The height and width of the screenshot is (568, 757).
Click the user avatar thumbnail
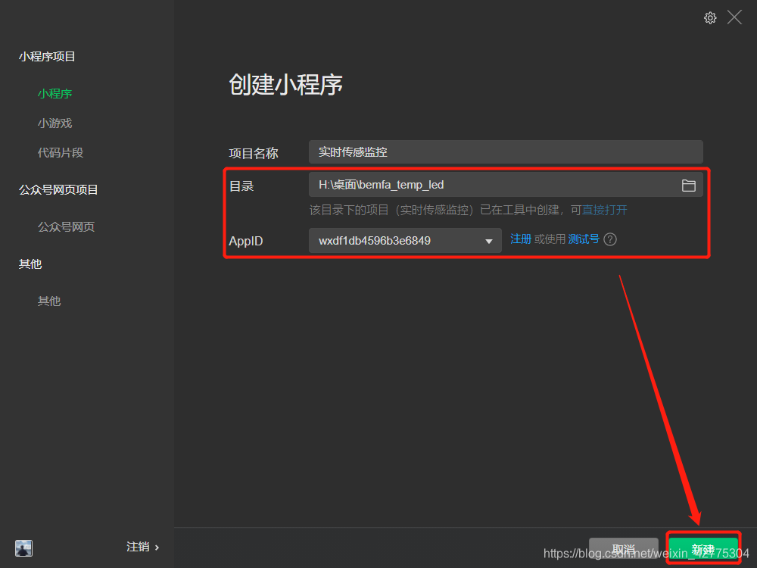23,548
